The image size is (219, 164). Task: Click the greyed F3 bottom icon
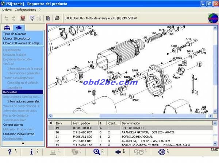(53, 152)
